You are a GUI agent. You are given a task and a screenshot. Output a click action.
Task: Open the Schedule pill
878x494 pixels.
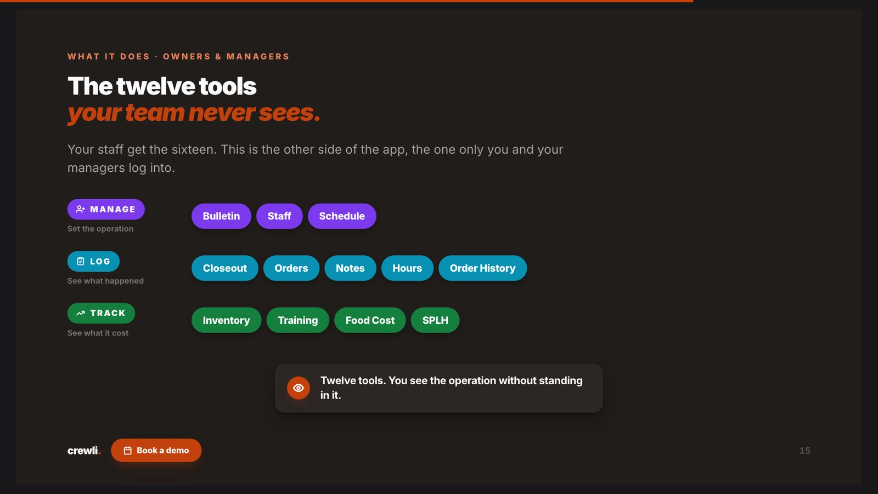coord(342,216)
